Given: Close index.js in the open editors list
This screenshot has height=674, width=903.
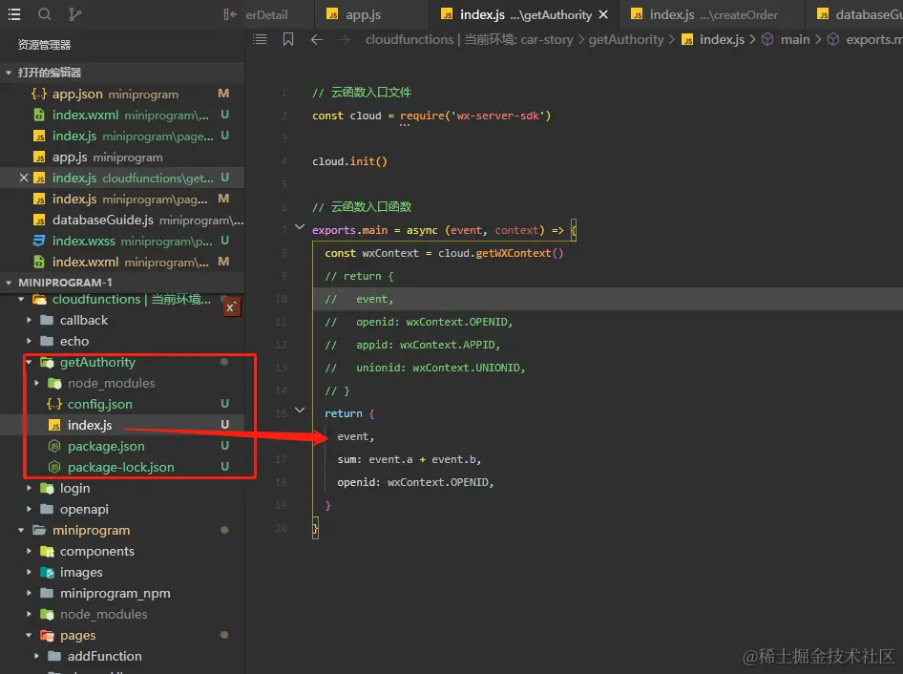Looking at the screenshot, I should pos(25,178).
